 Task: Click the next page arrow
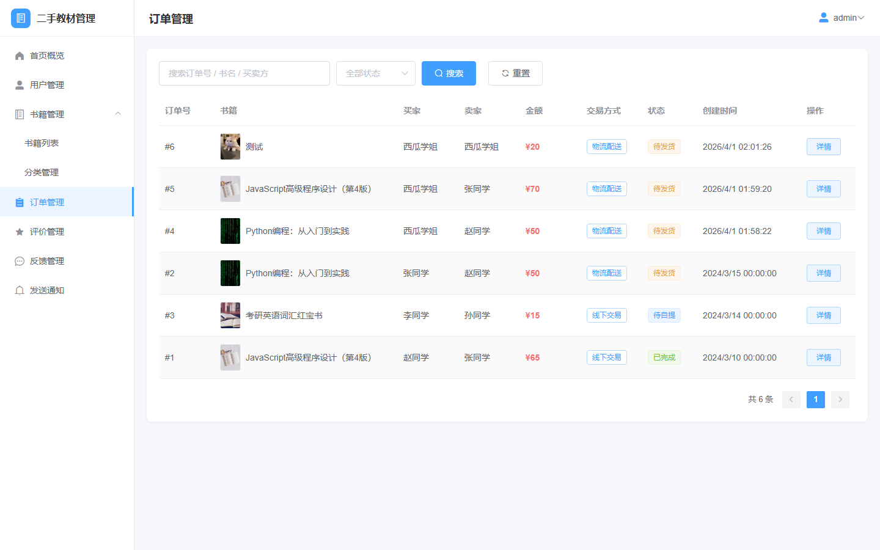click(840, 400)
